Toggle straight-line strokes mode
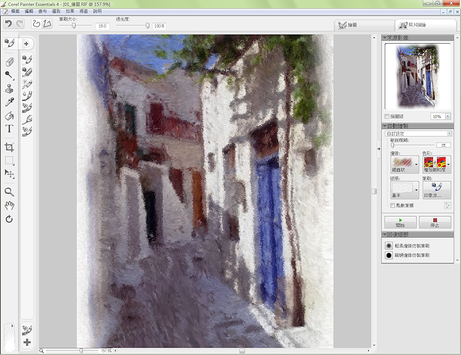The image size is (461, 355). pos(47,23)
